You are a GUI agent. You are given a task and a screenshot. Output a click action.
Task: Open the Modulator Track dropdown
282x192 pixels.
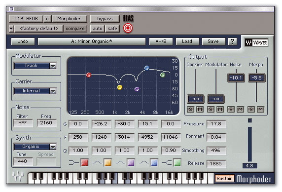[35, 66]
